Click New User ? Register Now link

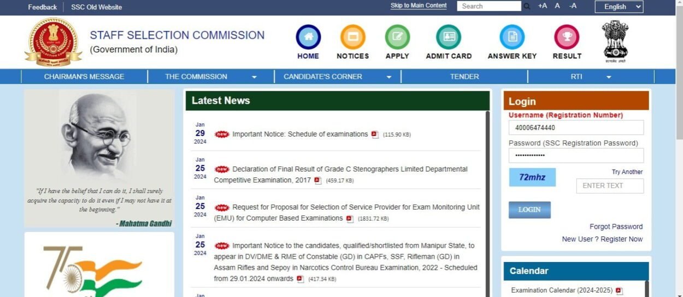tap(602, 239)
